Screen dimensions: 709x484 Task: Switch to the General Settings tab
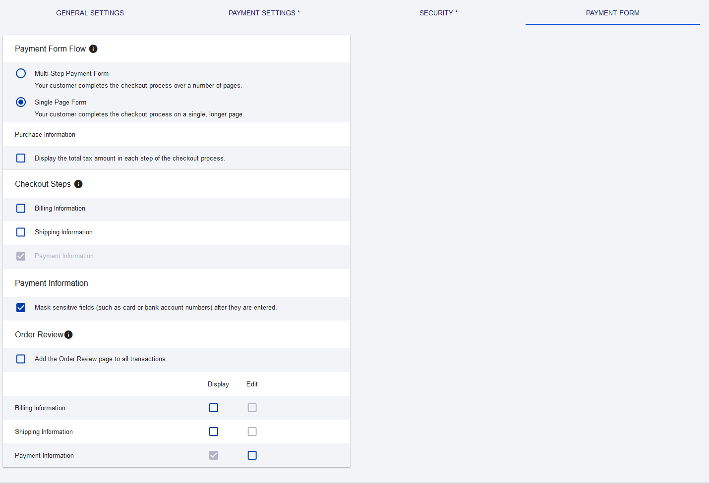pos(90,13)
